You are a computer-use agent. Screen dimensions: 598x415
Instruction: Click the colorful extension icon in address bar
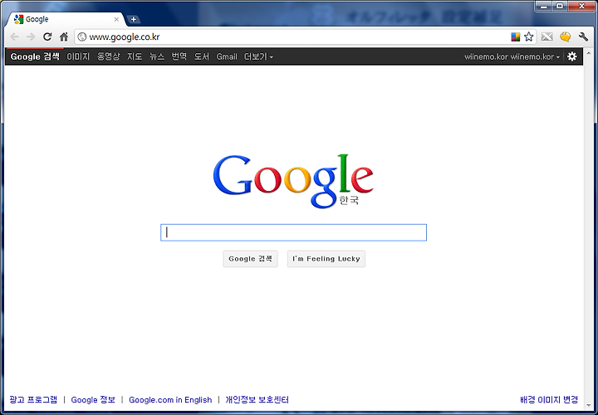pos(516,37)
